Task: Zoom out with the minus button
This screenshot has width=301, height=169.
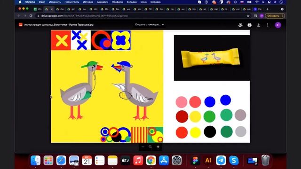Action: [x=143, y=147]
